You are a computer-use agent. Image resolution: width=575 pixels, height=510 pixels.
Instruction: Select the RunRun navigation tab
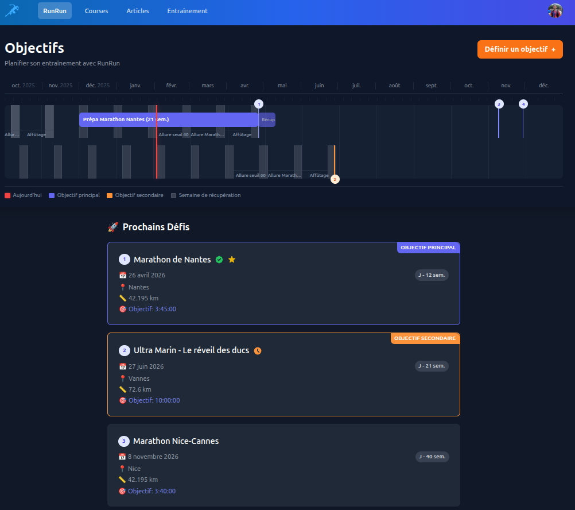pos(55,11)
